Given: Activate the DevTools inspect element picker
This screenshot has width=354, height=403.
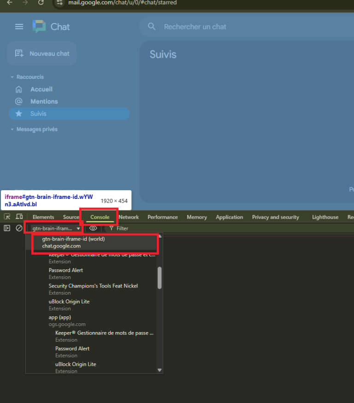Looking at the screenshot, I should [7, 216].
